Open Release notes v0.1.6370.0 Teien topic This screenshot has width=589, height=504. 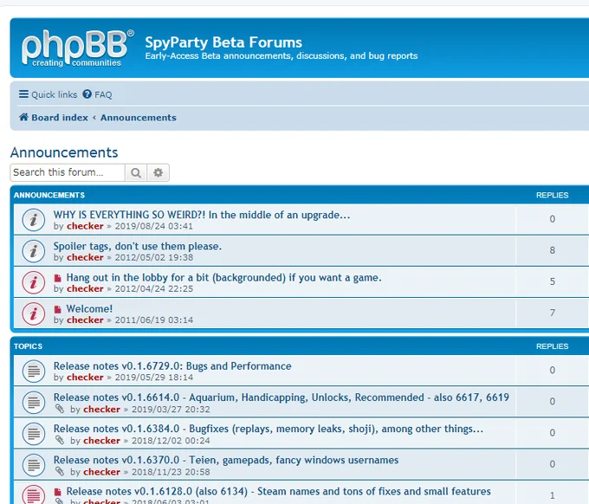tap(226, 460)
